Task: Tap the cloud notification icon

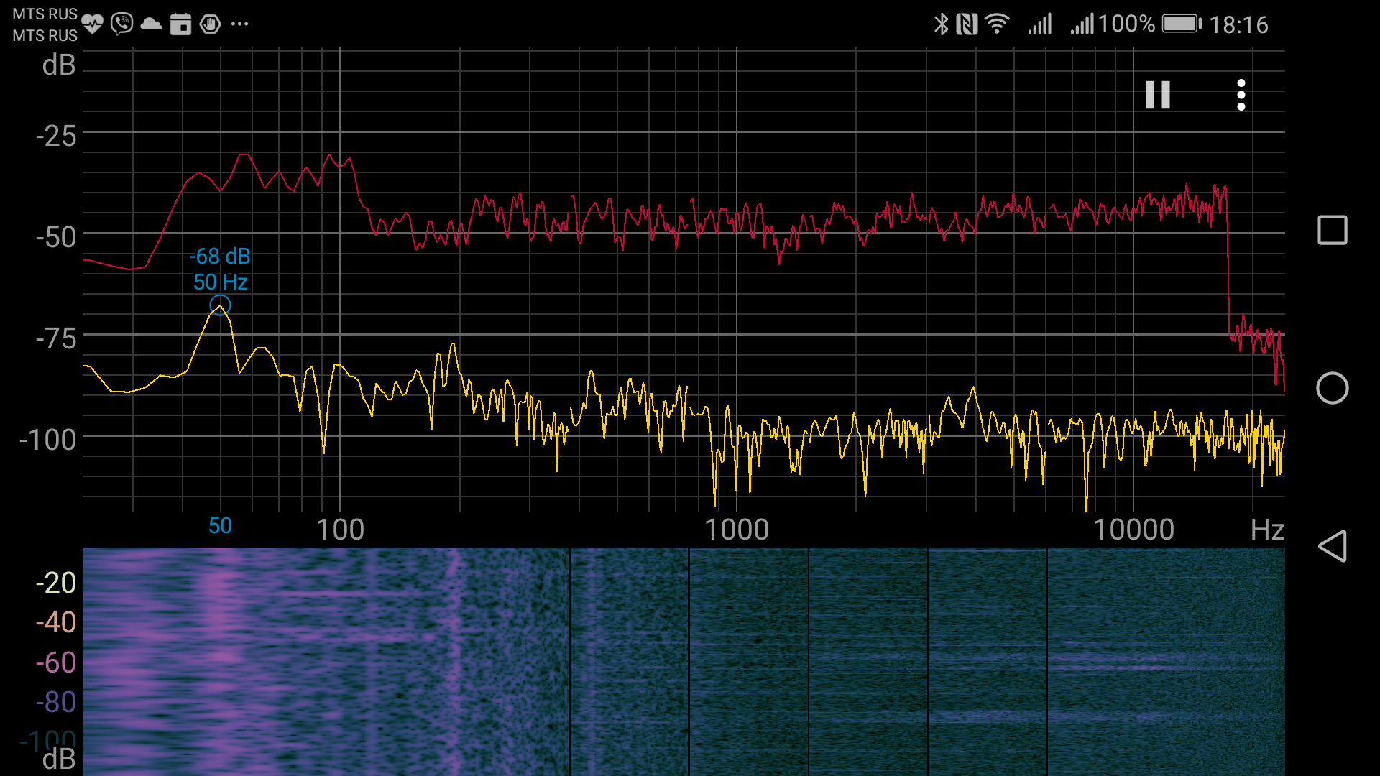Action: 151,24
